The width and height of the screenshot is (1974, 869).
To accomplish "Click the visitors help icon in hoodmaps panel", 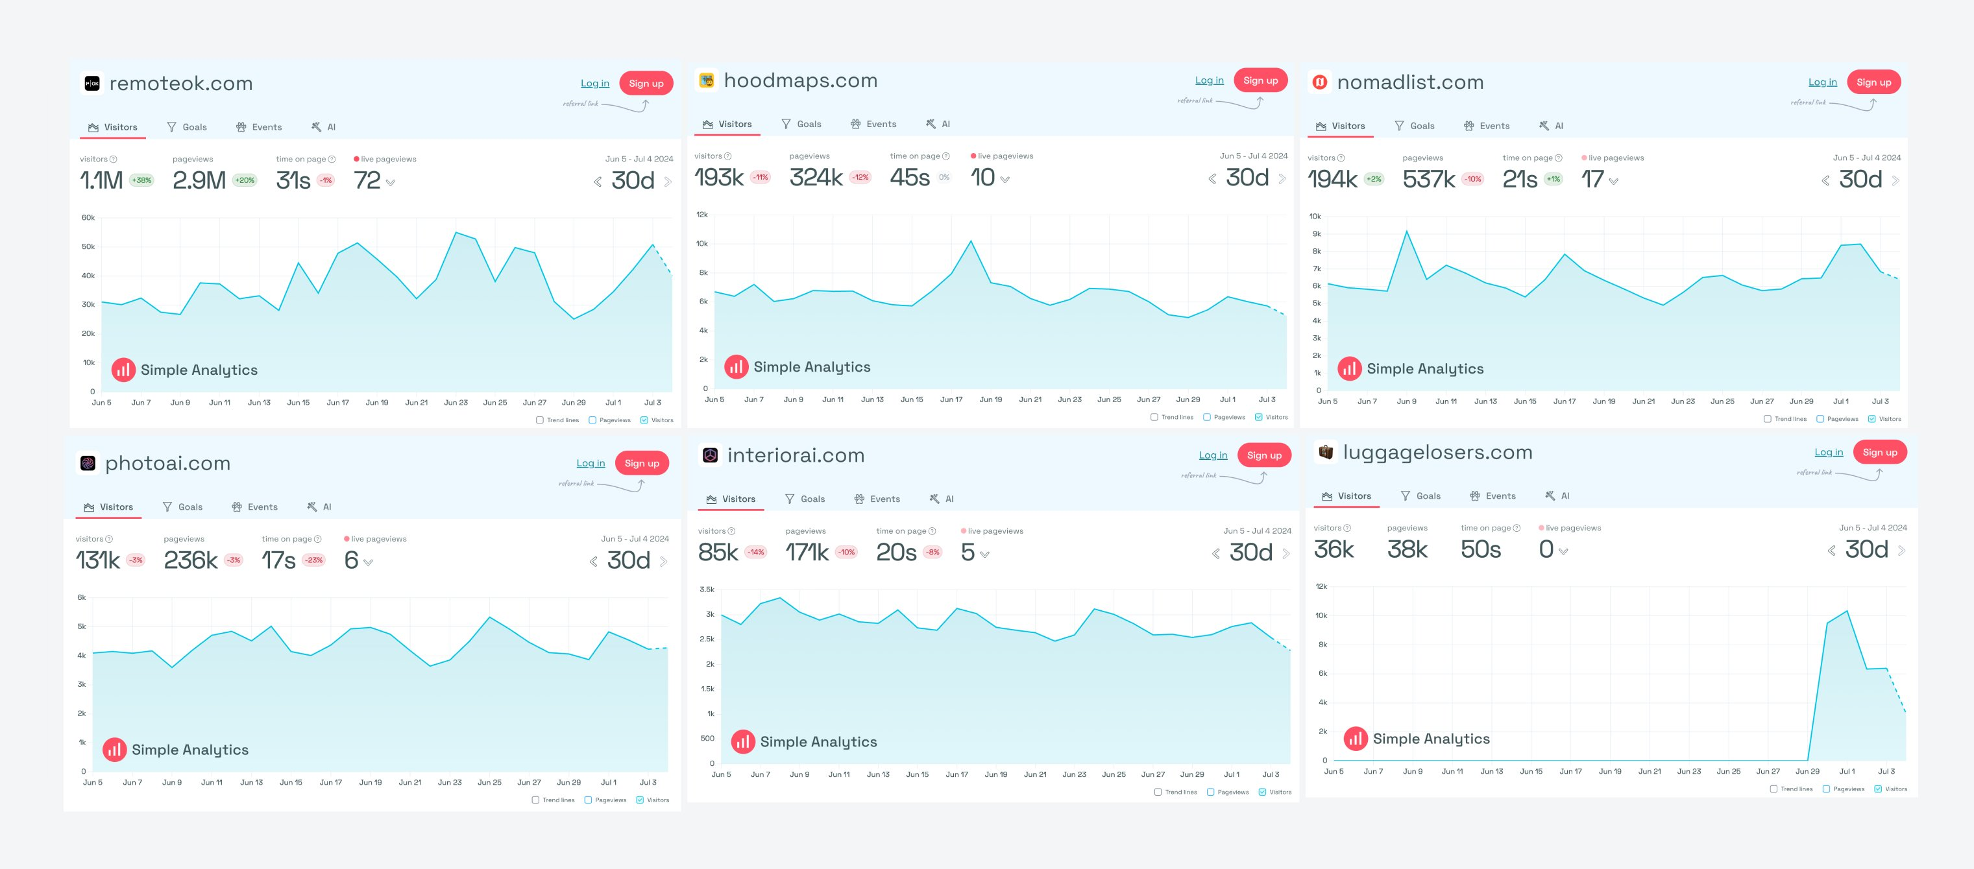I will (x=728, y=156).
